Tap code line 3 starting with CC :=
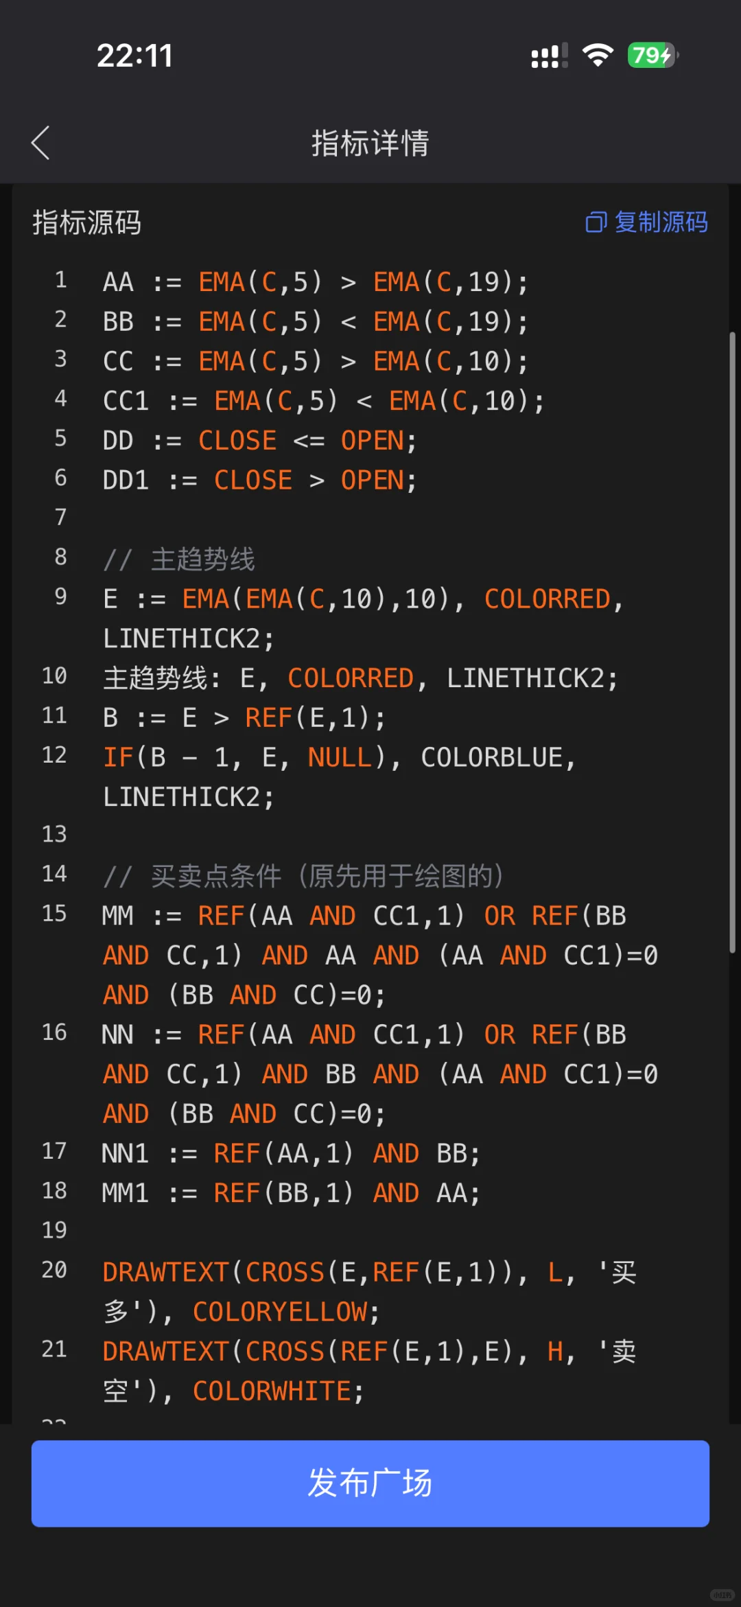This screenshot has height=1607, width=741. click(x=316, y=361)
